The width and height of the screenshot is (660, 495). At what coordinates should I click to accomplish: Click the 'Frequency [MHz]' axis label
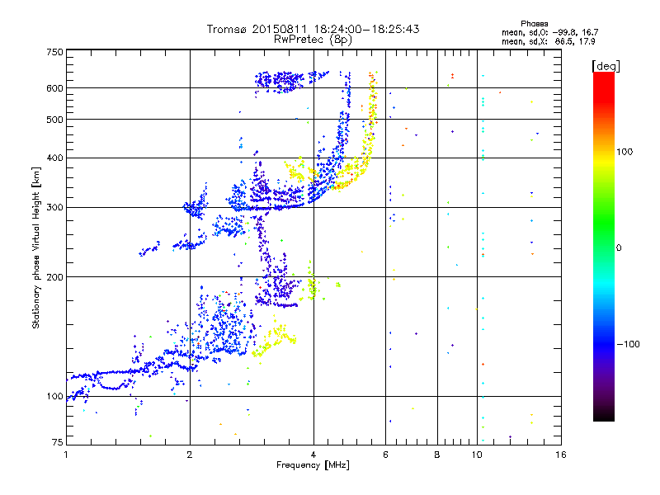[313, 465]
